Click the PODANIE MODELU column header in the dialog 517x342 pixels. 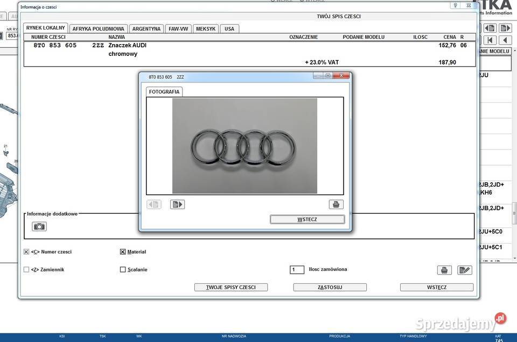[364, 37]
